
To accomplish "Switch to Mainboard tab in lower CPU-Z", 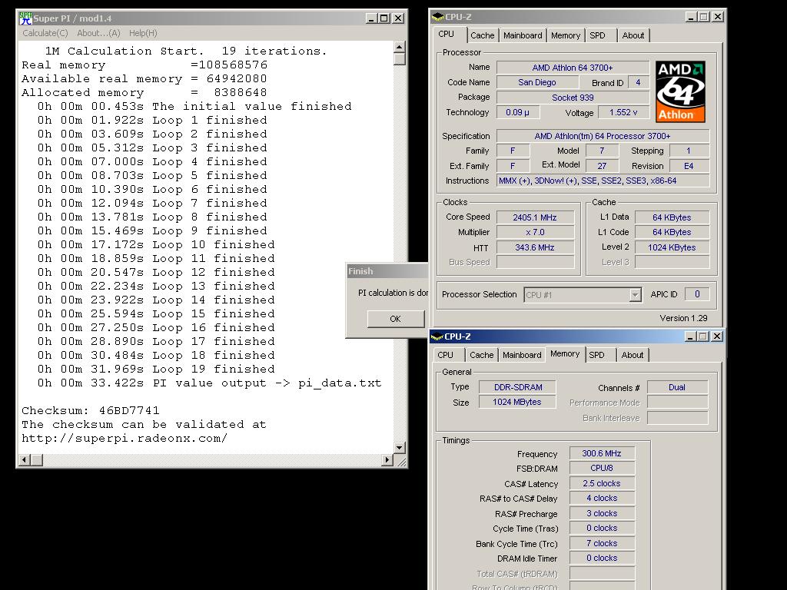I will coord(522,355).
